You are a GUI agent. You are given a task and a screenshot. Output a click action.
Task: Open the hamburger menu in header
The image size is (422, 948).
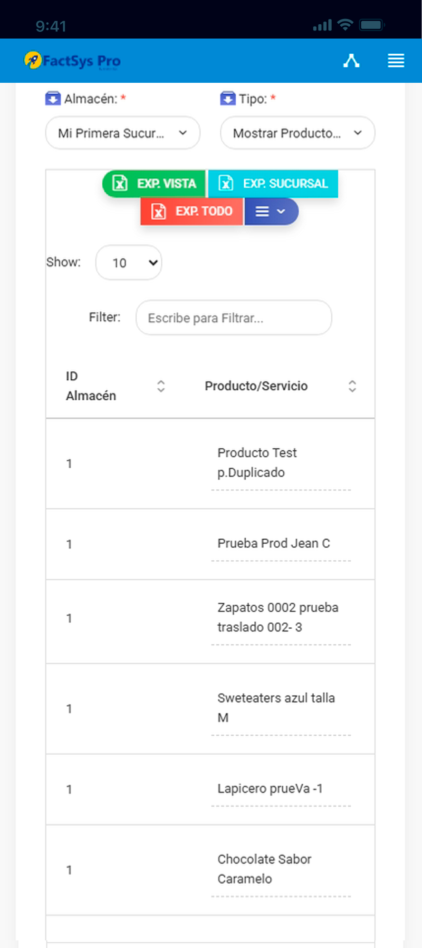tap(396, 60)
